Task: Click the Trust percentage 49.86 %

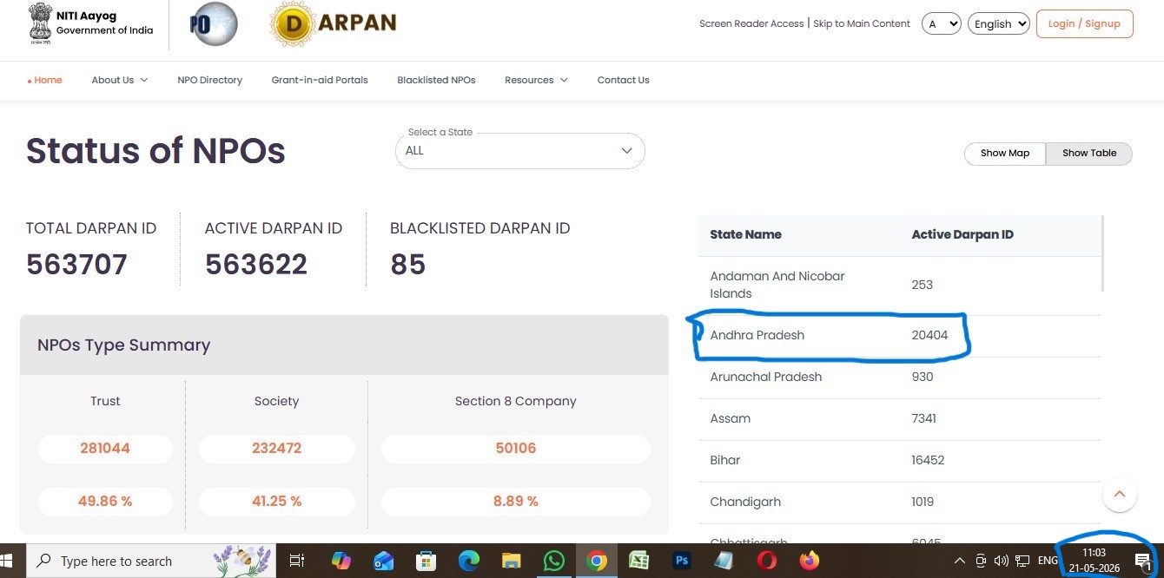Action: click(105, 502)
